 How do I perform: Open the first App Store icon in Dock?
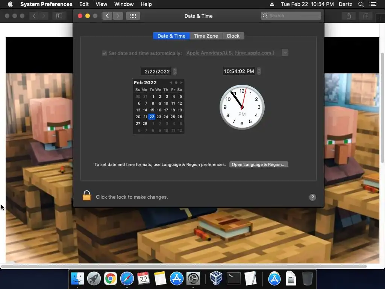tap(177, 279)
